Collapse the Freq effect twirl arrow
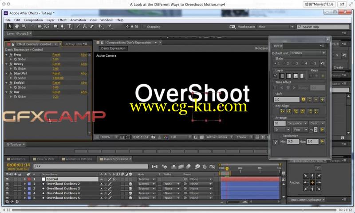 pyautogui.click(x=6, y=55)
